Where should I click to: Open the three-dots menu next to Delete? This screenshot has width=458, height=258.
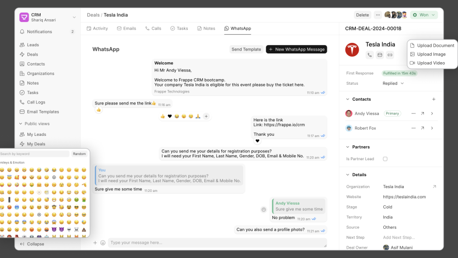378,15
